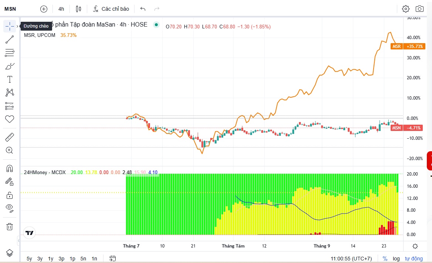
Task: Click the MSN symbol search field
Action: click(10, 9)
